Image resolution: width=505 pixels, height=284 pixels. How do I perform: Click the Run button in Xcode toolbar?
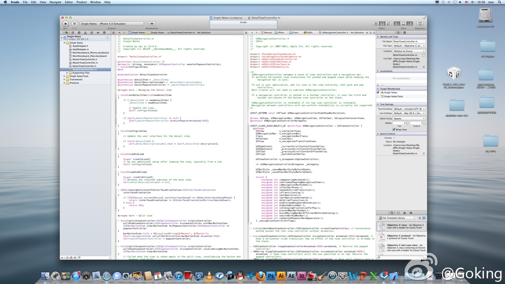[66, 24]
